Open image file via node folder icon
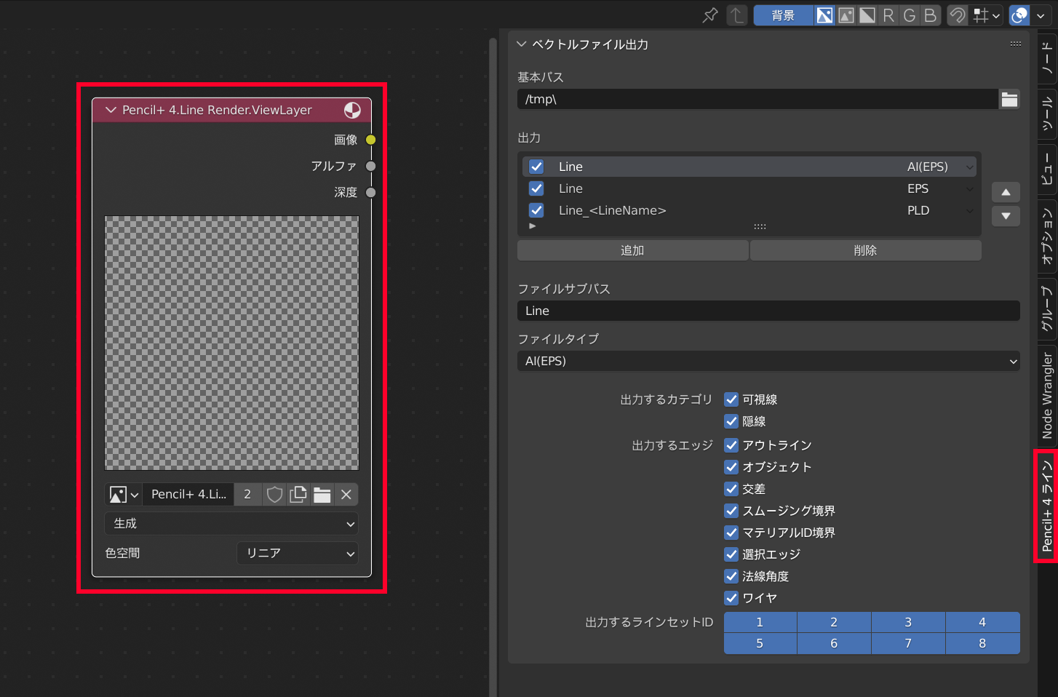Image resolution: width=1058 pixels, height=697 pixels. point(322,495)
